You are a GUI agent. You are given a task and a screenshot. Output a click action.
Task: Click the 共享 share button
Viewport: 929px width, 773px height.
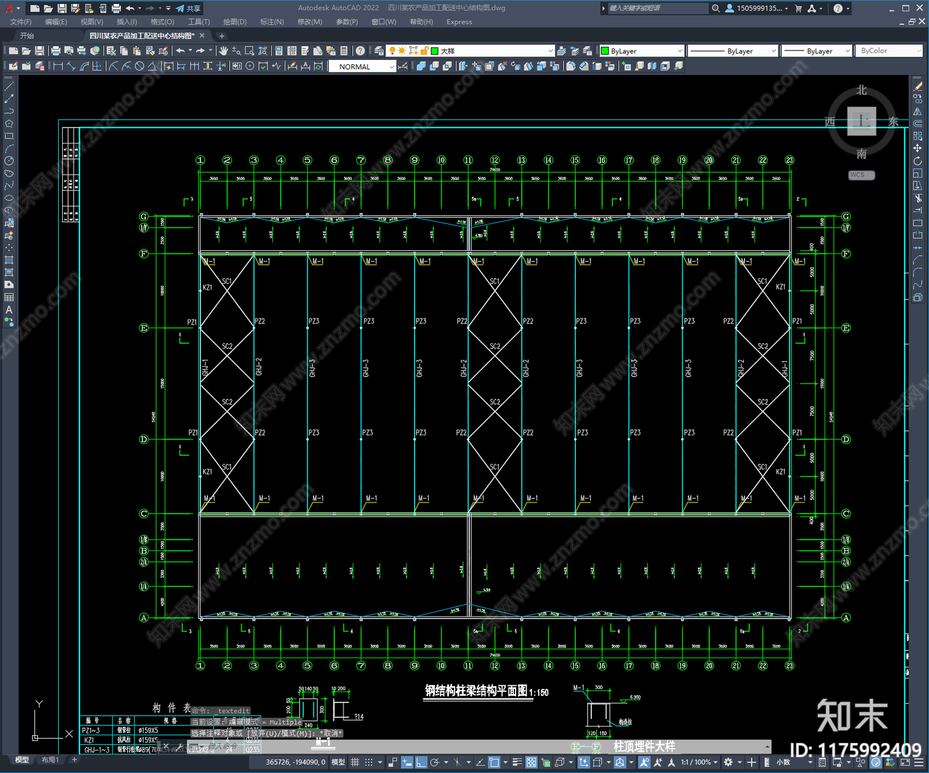click(188, 8)
